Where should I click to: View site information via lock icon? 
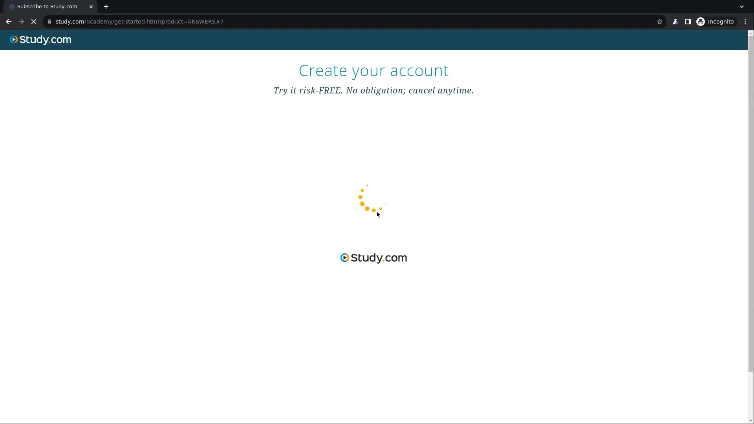pos(49,22)
